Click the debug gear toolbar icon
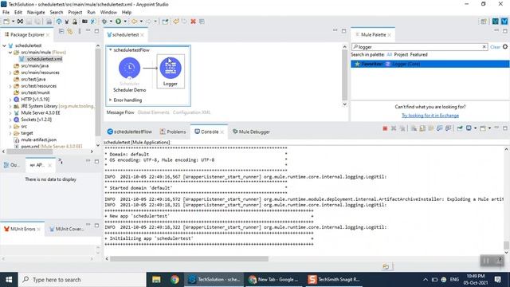 [x=104, y=22]
